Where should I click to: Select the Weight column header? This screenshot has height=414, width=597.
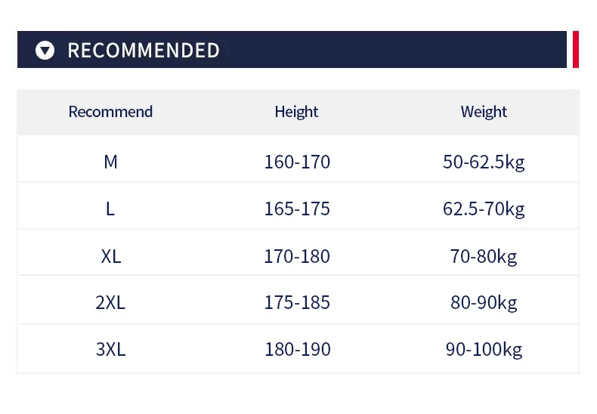click(x=484, y=112)
